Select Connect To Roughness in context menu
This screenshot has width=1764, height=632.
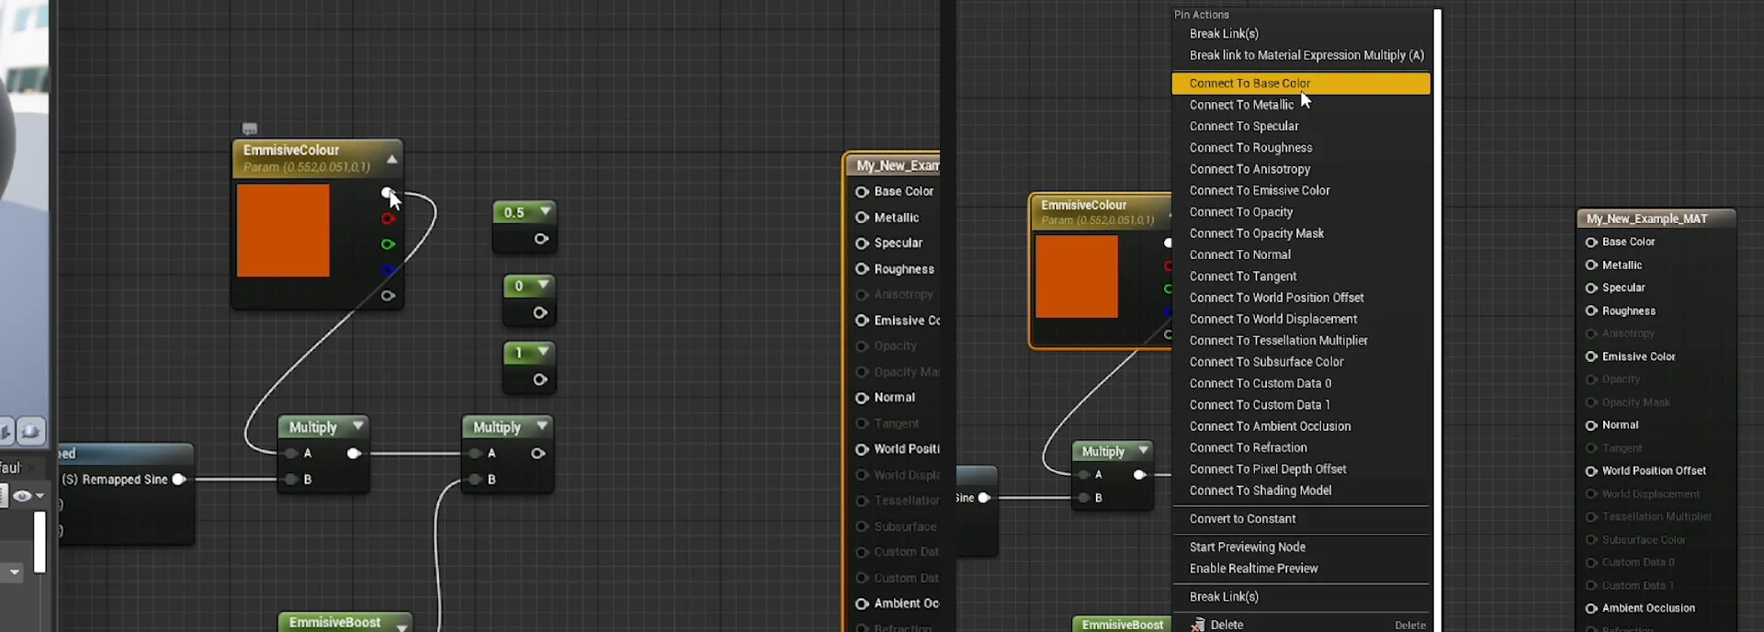pos(1300,147)
